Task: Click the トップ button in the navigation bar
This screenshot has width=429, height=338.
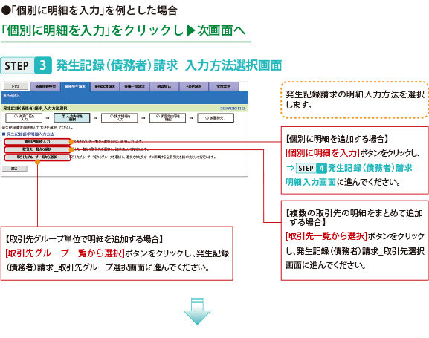Action: point(16,86)
